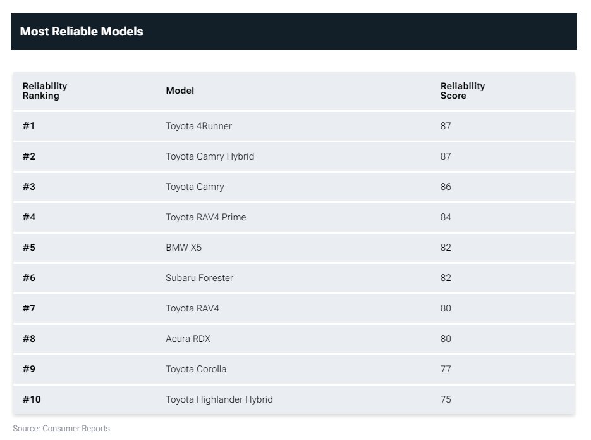Screen dimensions: 591x440
Task: Select the #10 ranking cell
Action: tap(32, 399)
